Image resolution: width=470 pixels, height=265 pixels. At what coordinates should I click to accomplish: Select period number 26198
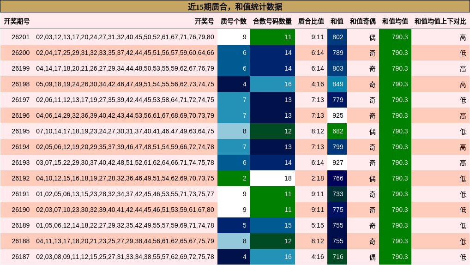pos(21,84)
